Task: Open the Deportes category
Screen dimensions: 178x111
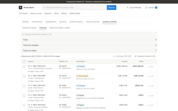Action: pyautogui.click(x=48, y=13)
